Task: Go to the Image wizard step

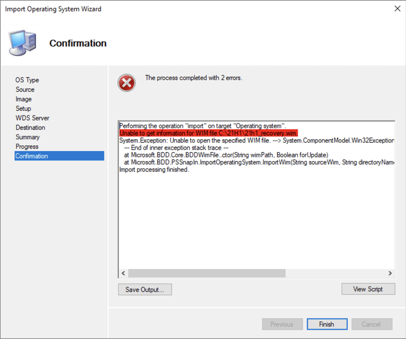Action: coord(23,99)
